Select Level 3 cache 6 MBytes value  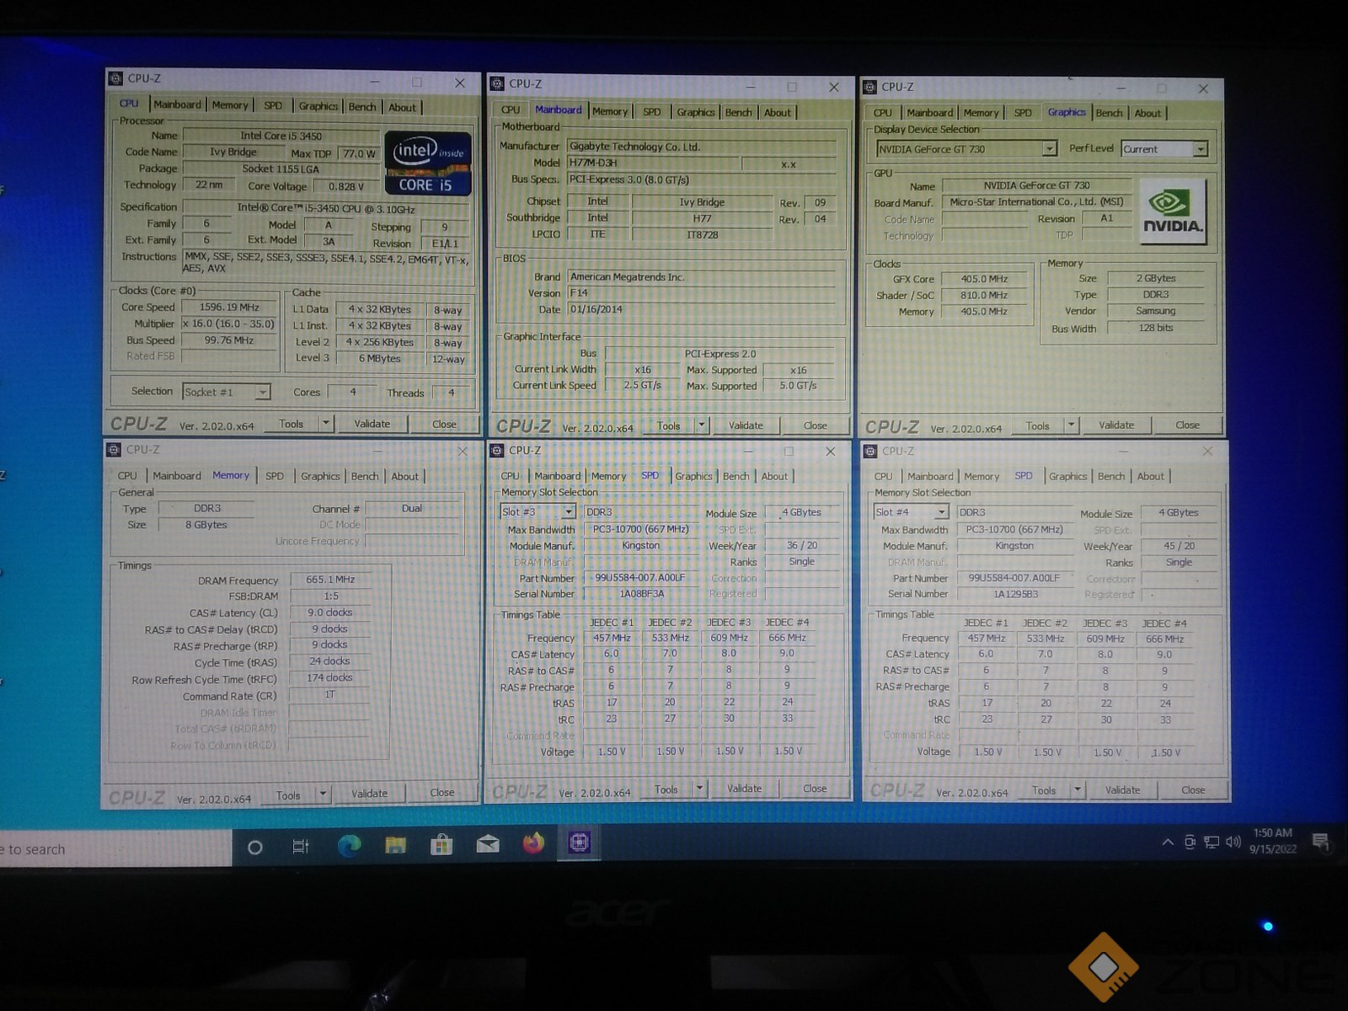click(380, 359)
